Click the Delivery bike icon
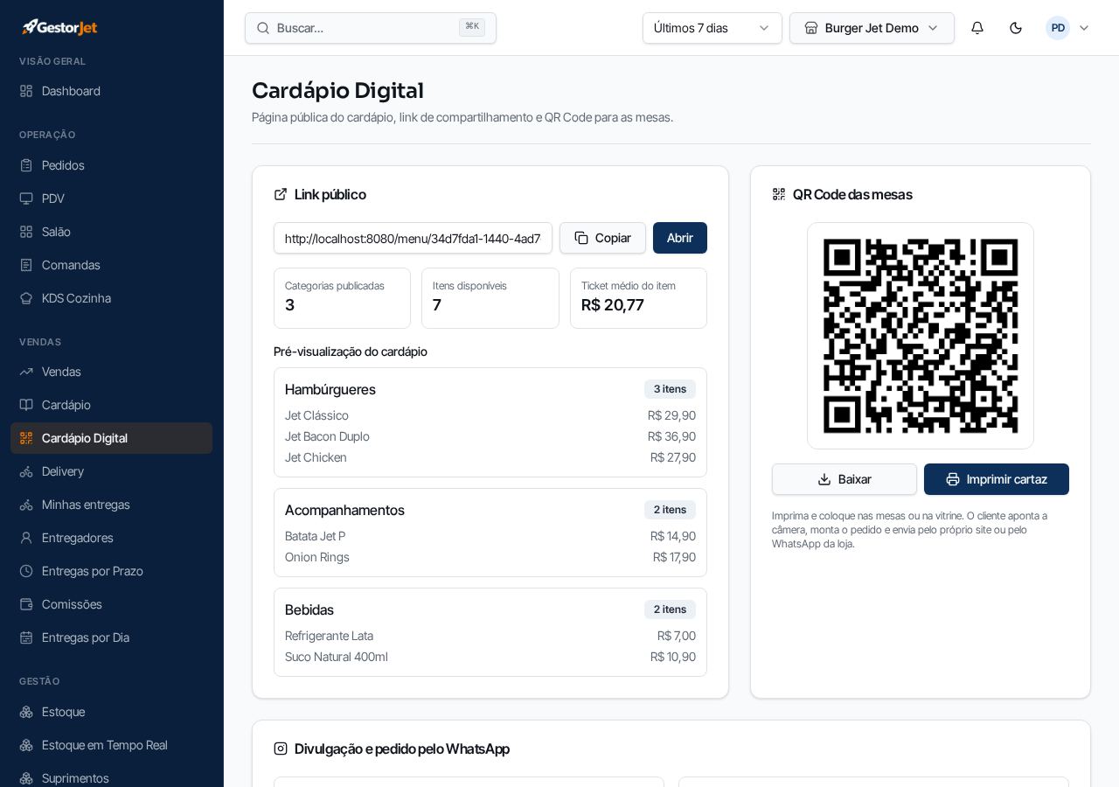 tap(26, 471)
